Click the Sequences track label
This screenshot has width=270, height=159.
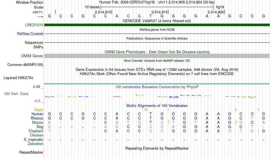click(x=34, y=42)
